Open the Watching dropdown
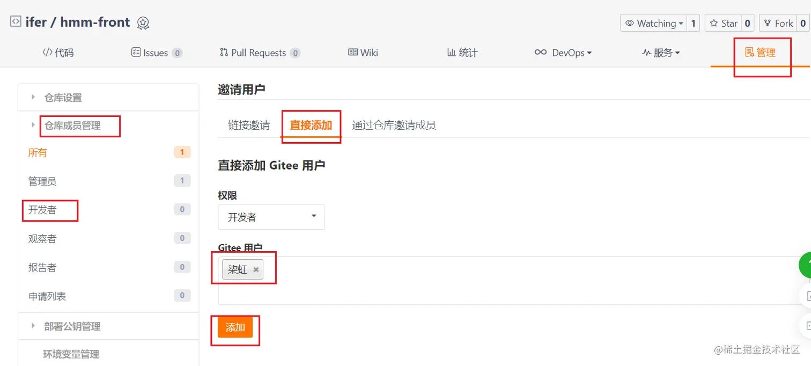The height and width of the screenshot is (366, 811). (654, 23)
